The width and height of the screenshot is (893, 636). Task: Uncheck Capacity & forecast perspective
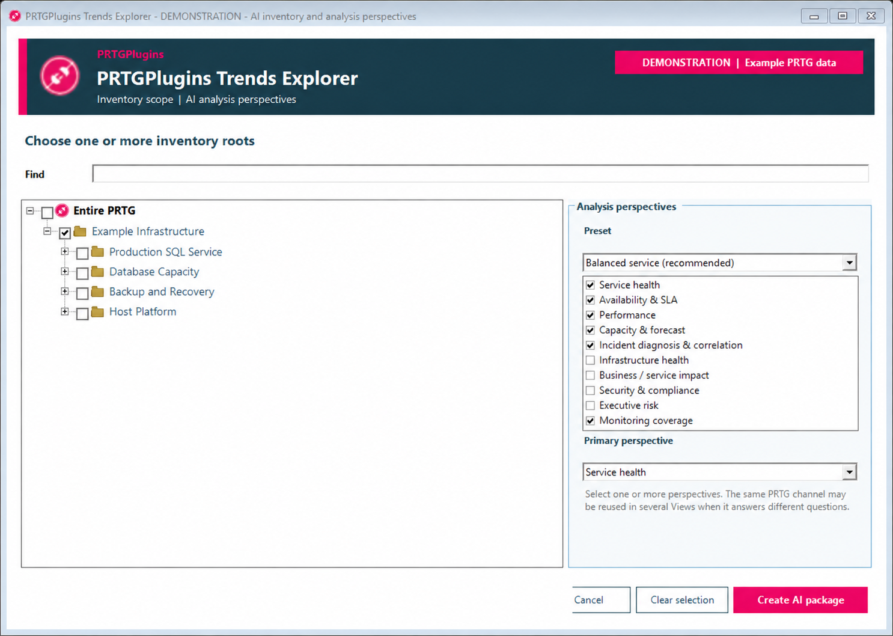pyautogui.click(x=590, y=330)
